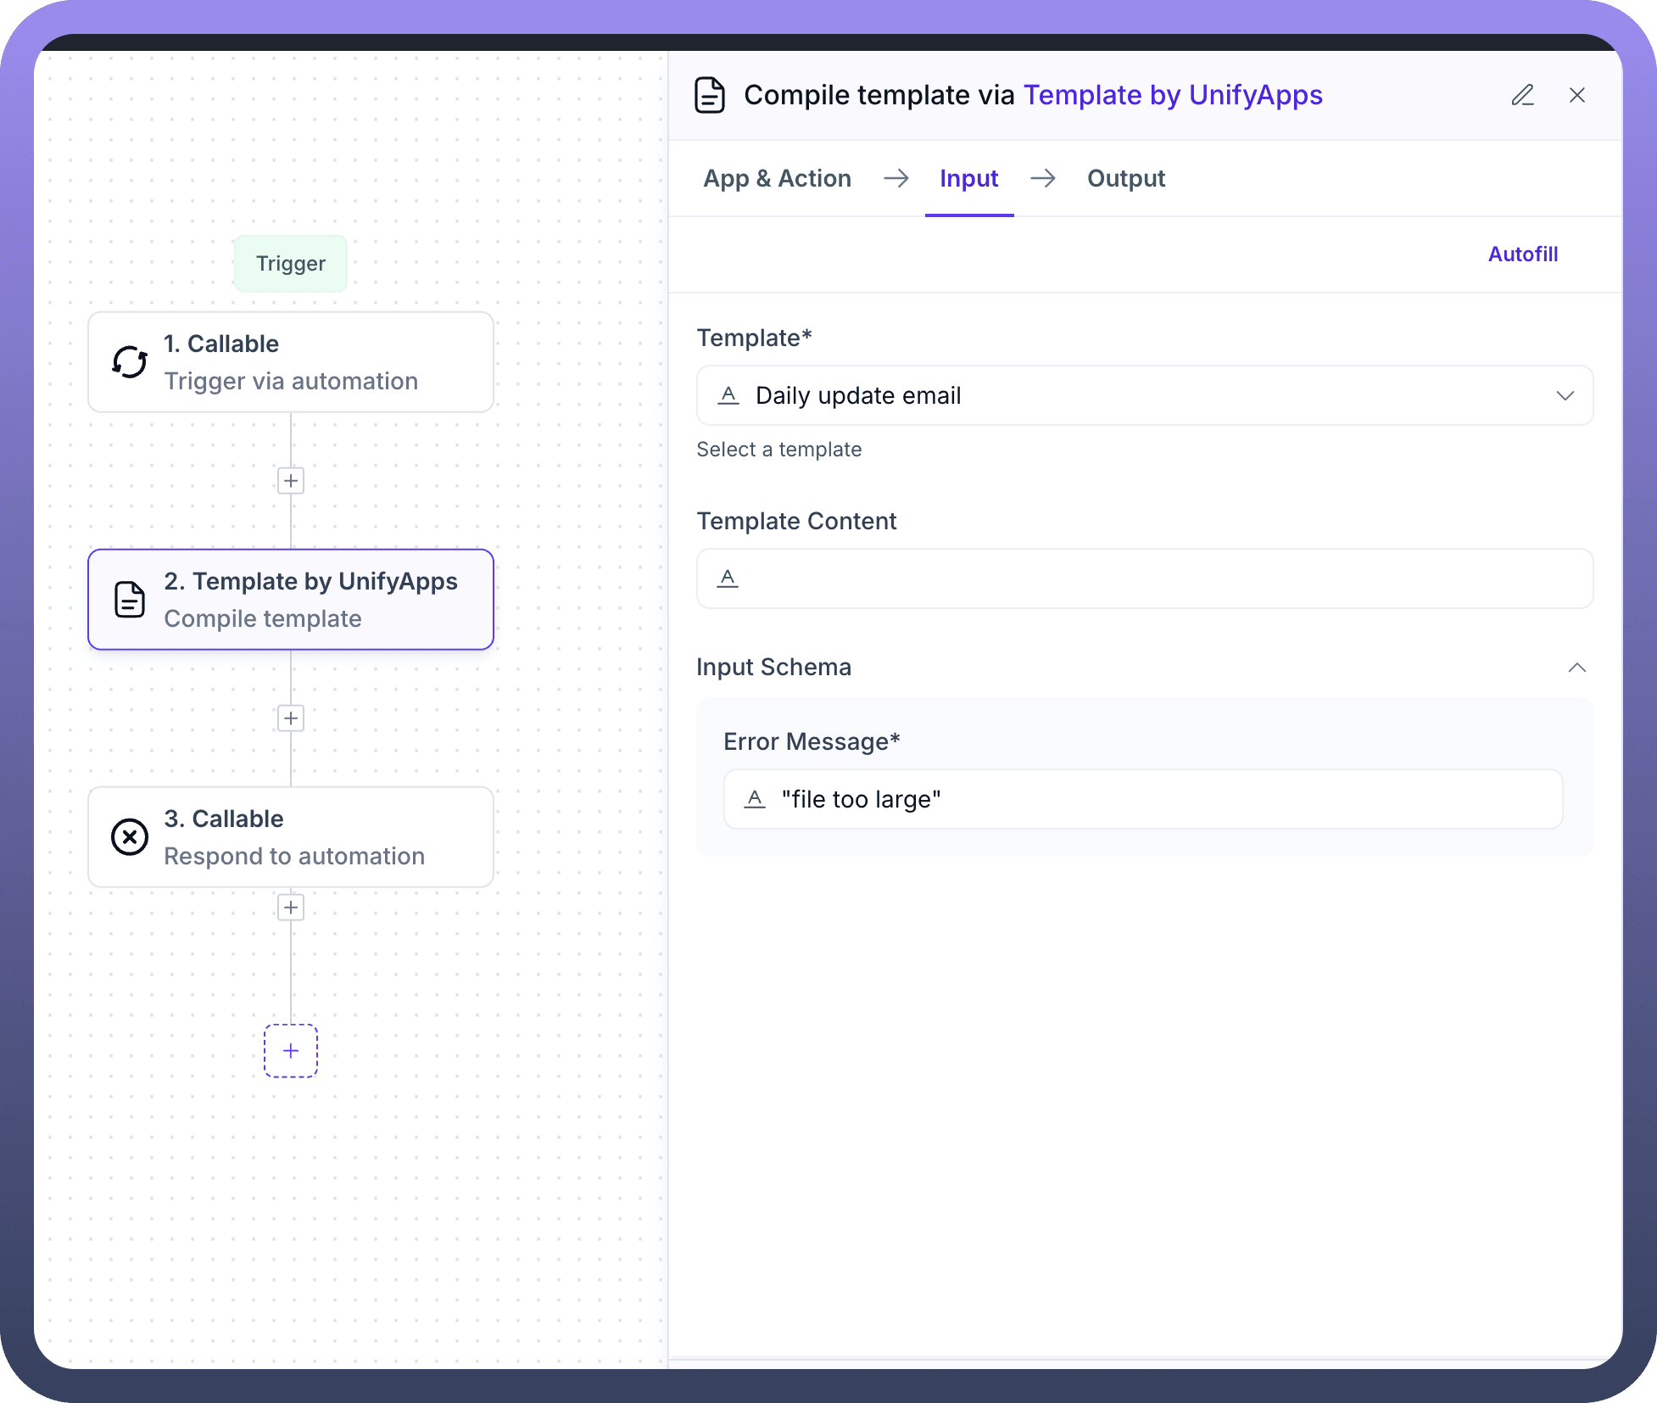This screenshot has height=1403, width=1657.
Task: Click the Respond to automation X-circle icon
Action: (130, 837)
